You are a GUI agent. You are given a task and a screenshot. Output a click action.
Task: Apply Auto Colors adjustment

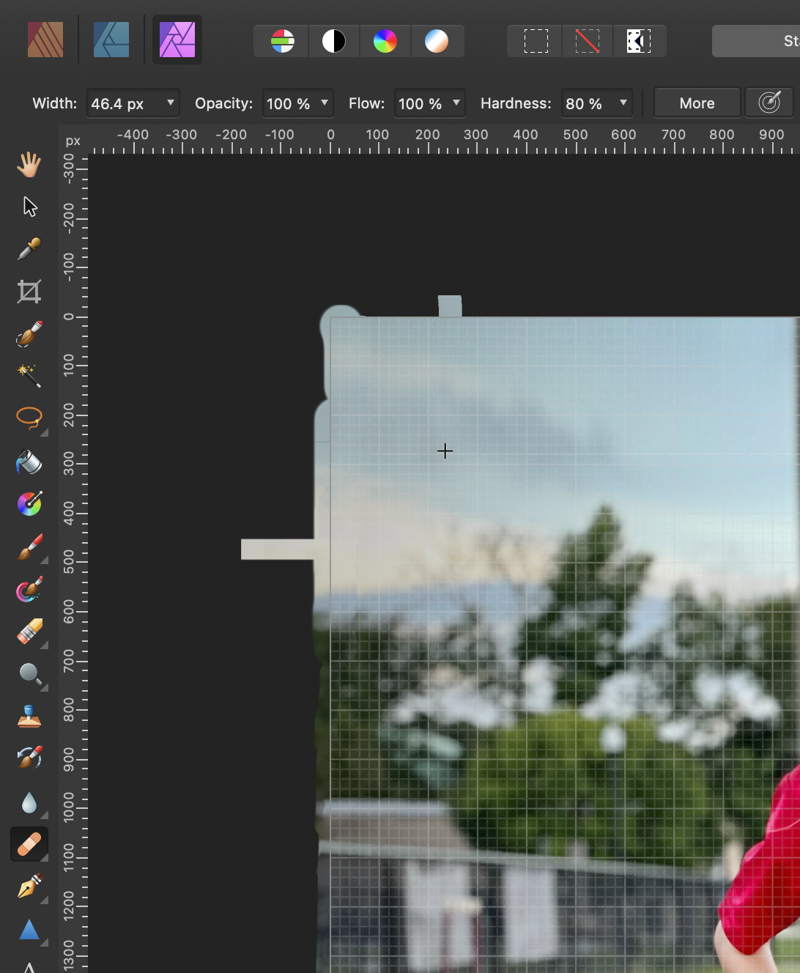385,41
